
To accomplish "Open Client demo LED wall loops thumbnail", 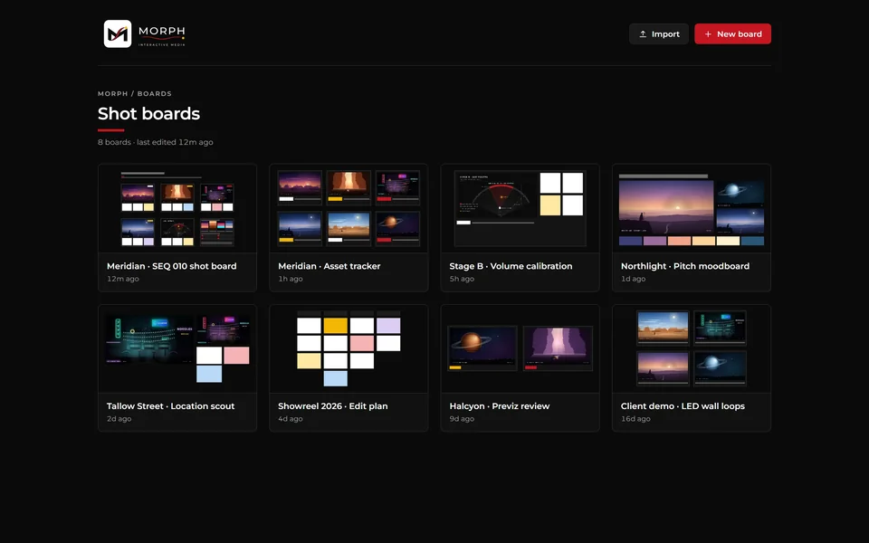I will (691, 348).
